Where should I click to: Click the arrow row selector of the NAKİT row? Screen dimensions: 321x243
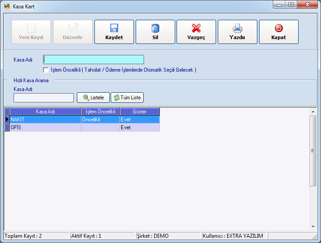click(7, 119)
